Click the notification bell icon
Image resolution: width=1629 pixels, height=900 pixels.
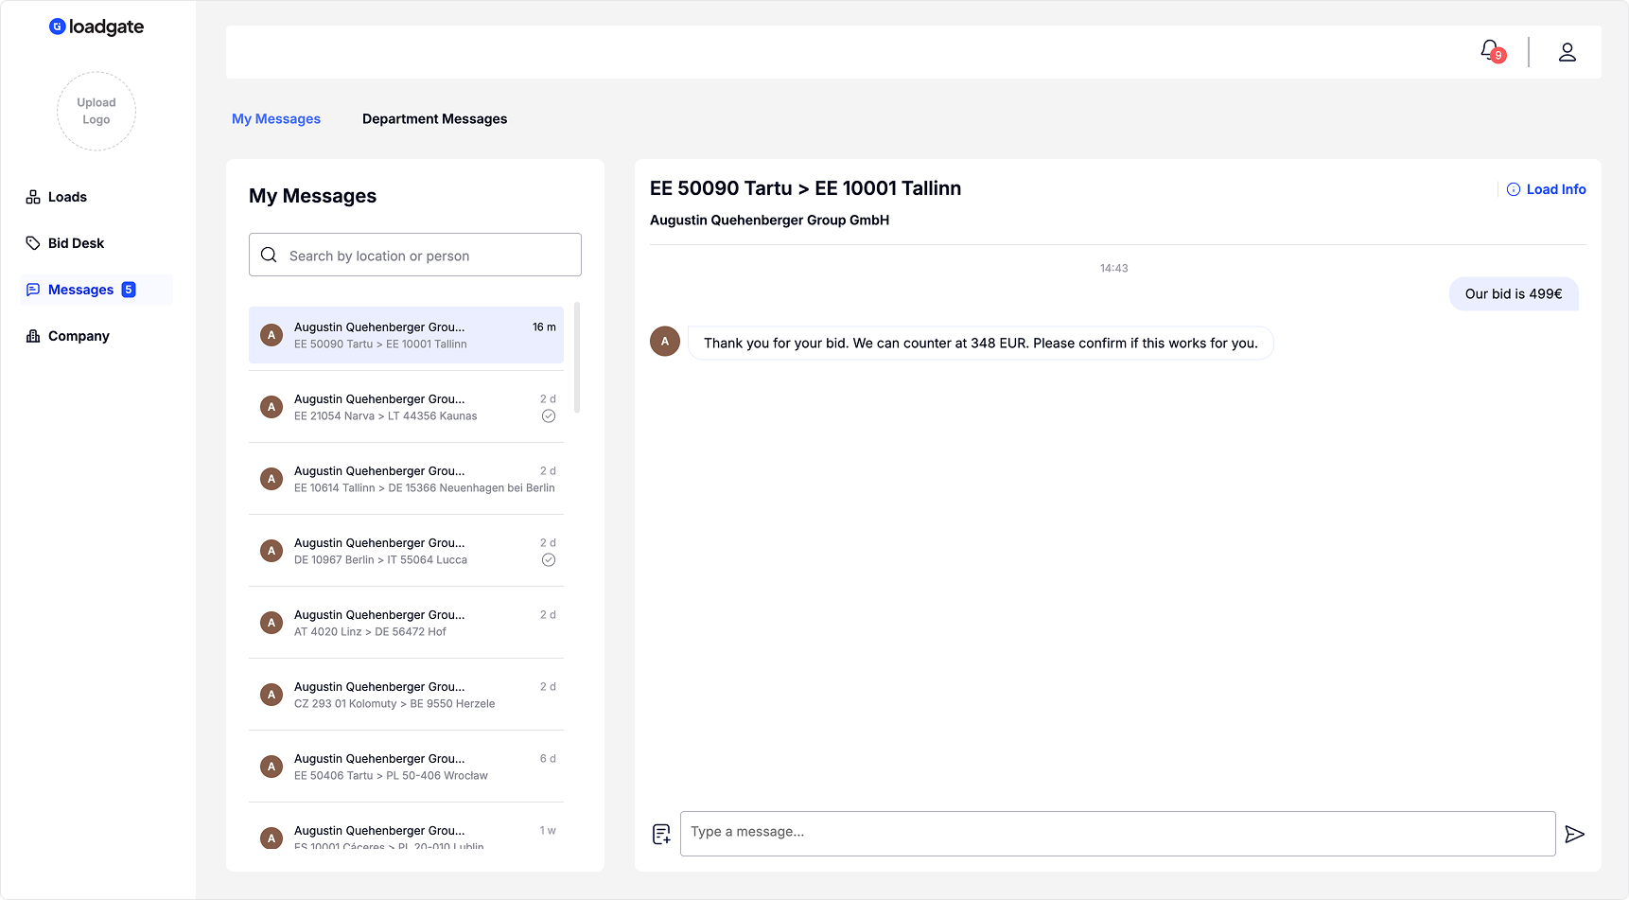pos(1491,50)
